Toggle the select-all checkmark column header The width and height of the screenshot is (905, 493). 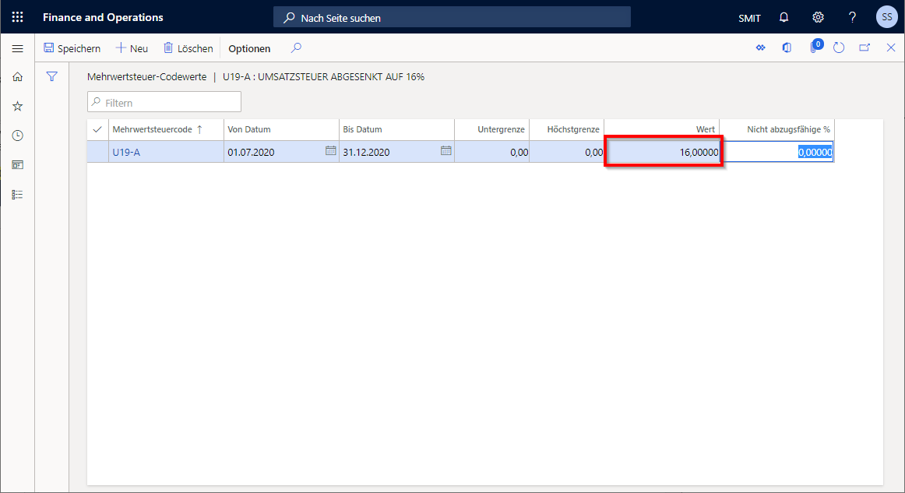97,129
